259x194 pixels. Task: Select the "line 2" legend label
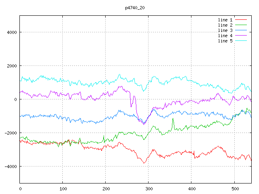pos(225,25)
